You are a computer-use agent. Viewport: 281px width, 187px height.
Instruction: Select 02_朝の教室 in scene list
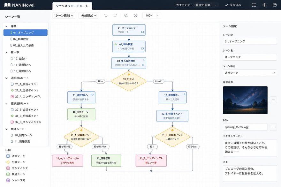(x=26, y=39)
